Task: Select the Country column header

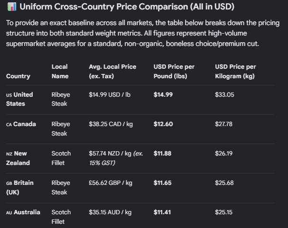Action: [18, 76]
